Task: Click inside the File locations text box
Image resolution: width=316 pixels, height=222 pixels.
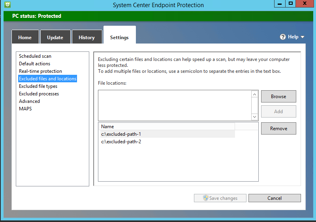Action: (175, 105)
